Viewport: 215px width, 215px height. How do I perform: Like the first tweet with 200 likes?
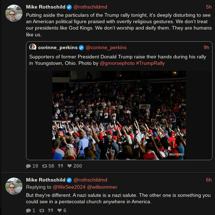70,166
